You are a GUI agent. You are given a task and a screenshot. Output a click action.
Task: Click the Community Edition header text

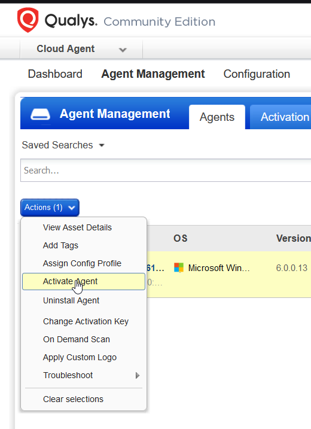[160, 22]
